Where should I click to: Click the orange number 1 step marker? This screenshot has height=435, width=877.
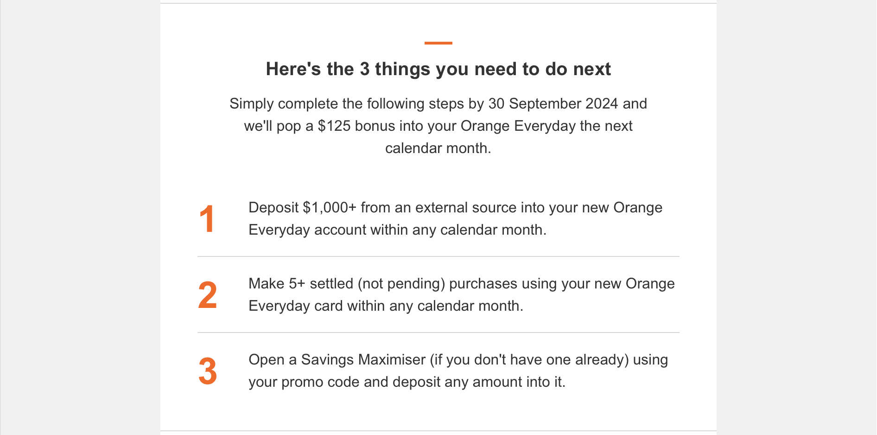click(207, 219)
